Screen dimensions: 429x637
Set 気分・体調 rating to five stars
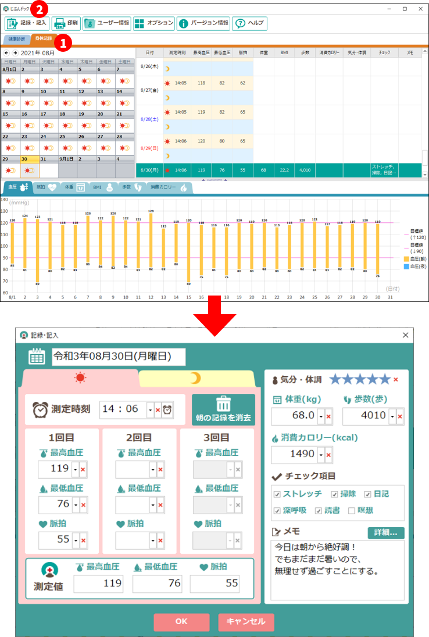(x=385, y=379)
